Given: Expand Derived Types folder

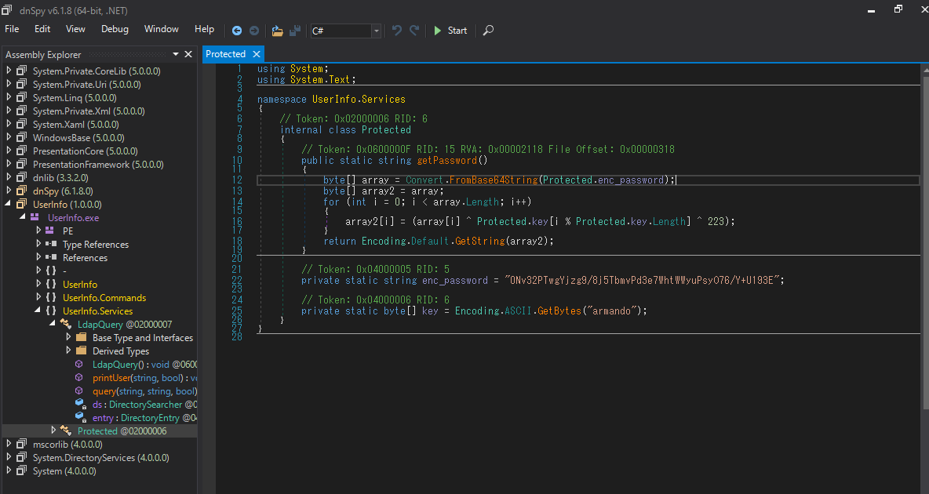Looking at the screenshot, I should [67, 351].
